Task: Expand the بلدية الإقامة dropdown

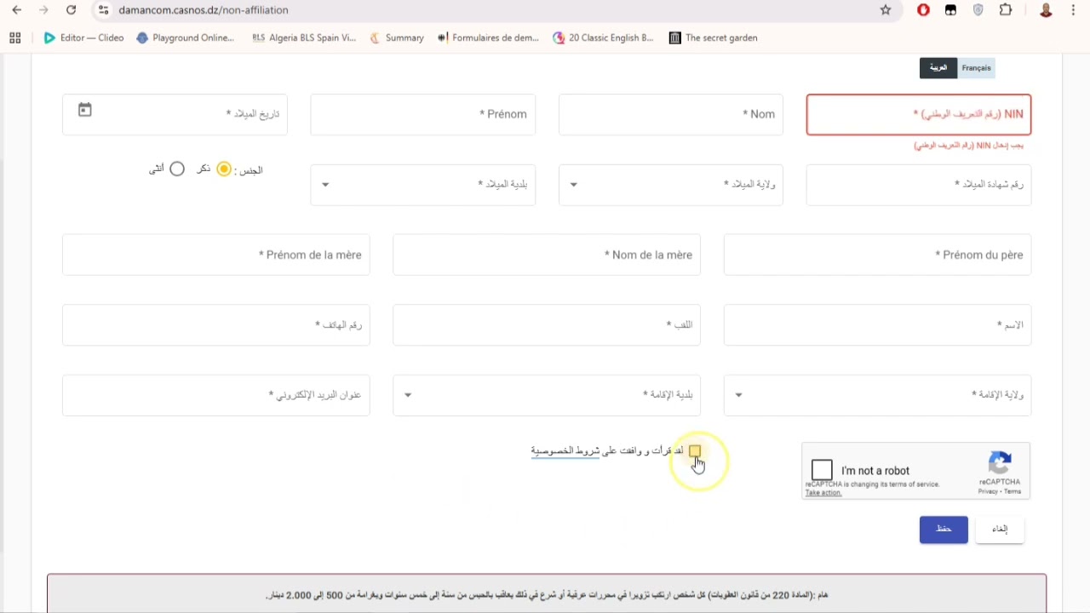Action: [x=547, y=395]
